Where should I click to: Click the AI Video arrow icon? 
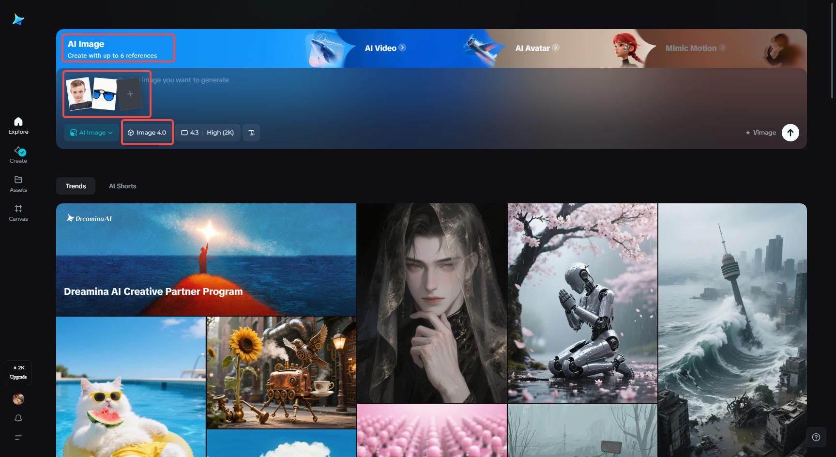coord(402,47)
